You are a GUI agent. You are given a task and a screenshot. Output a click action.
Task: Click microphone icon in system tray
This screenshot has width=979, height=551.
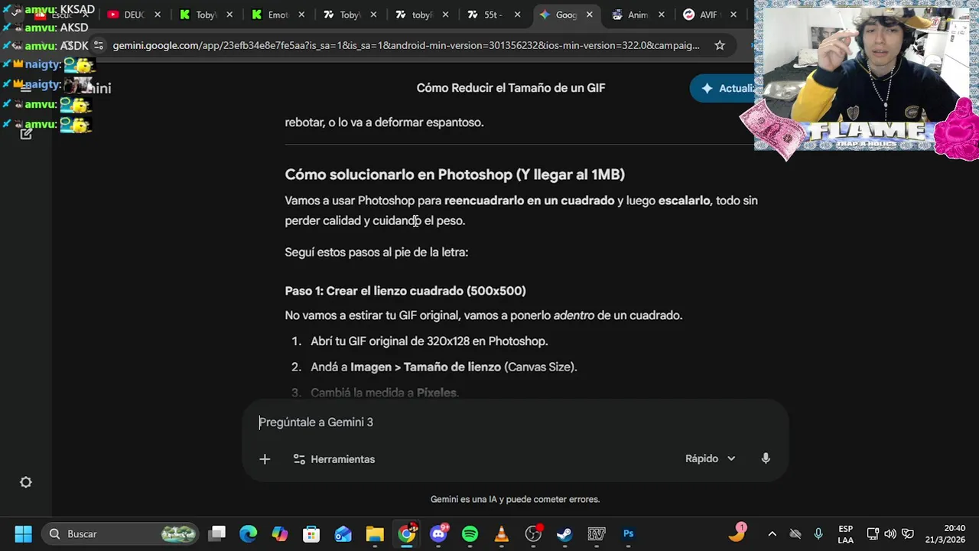[818, 533]
